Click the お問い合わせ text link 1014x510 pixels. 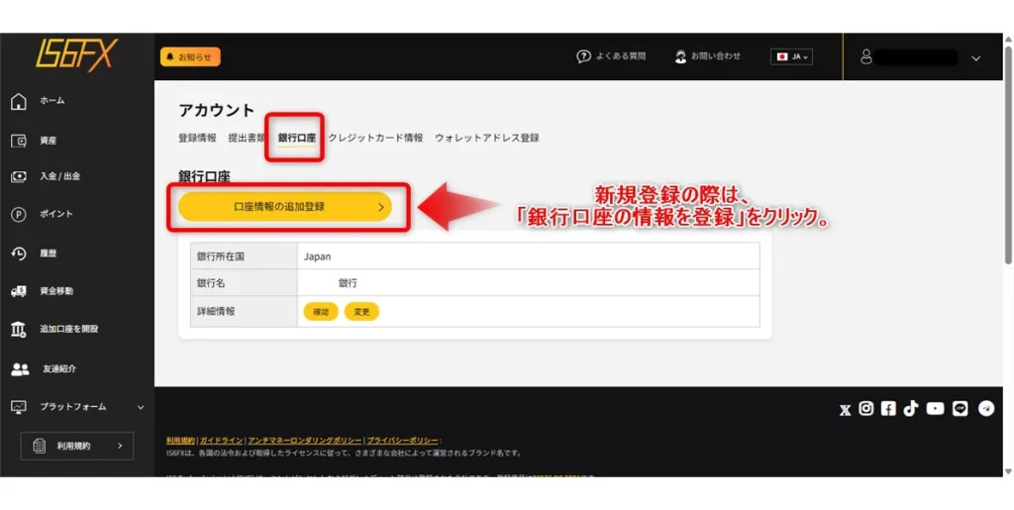(x=716, y=56)
